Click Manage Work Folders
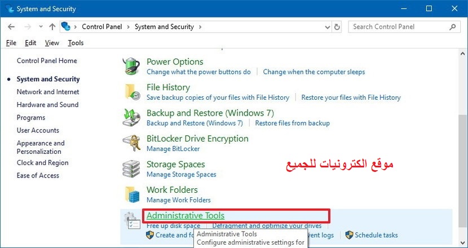The image size is (468, 248). point(179,200)
